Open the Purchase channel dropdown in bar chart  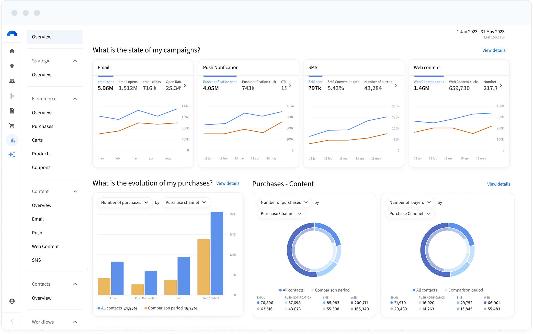[186, 202]
